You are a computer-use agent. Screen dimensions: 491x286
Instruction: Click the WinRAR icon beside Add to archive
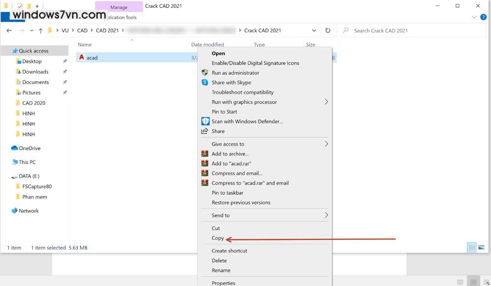pos(205,154)
